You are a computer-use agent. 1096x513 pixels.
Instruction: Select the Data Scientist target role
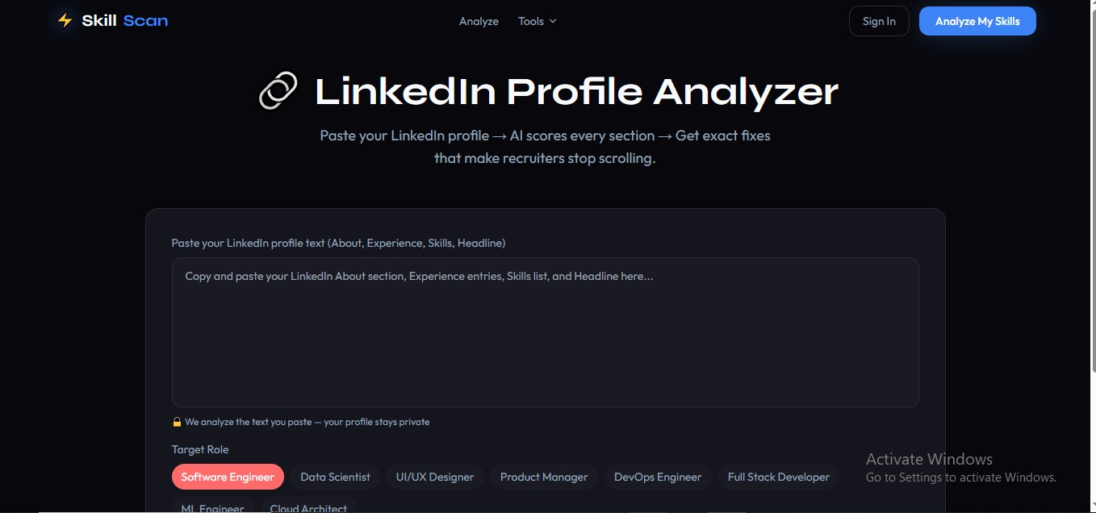tap(335, 477)
